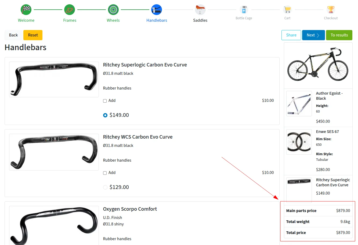Click the Ritchey Superlogic Carbon Evo Curve handlebar image
Image resolution: width=358 pixels, height=245 pixels.
click(x=54, y=80)
